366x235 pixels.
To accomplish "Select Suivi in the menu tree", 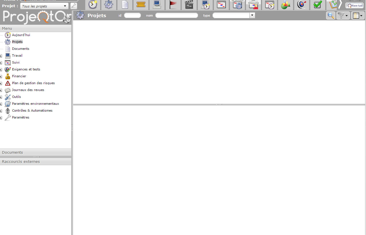I will [16, 62].
